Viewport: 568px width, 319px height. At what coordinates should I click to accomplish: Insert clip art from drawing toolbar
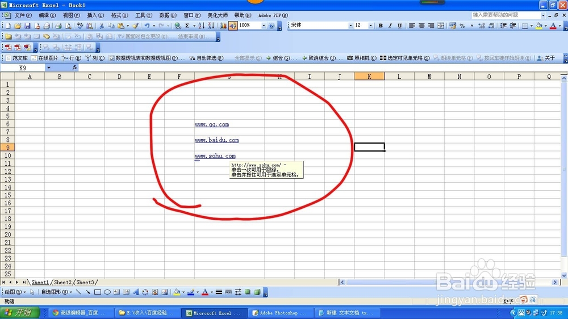pos(155,292)
